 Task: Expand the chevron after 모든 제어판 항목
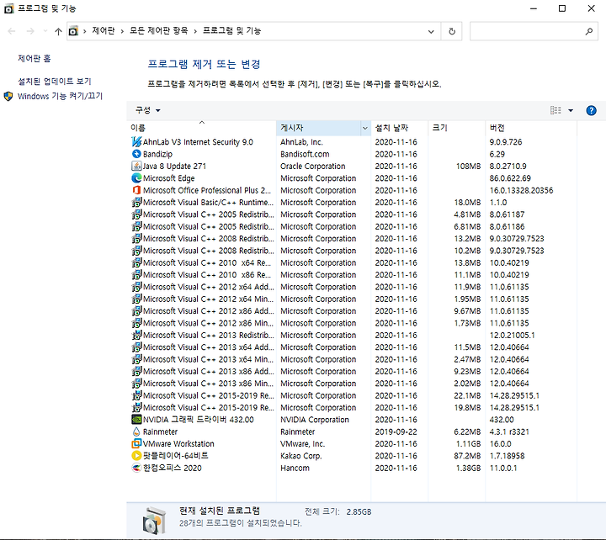click(195, 31)
